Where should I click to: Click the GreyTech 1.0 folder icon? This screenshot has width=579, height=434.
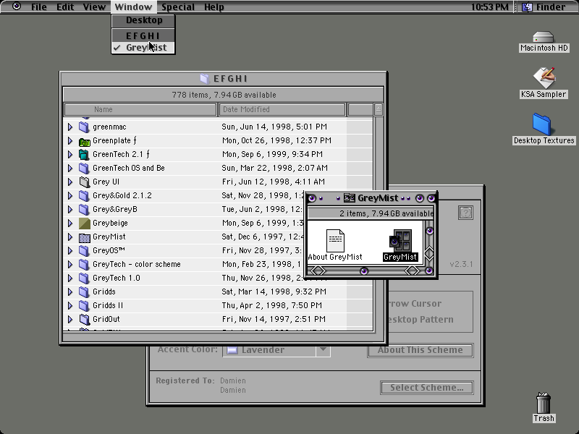click(84, 278)
